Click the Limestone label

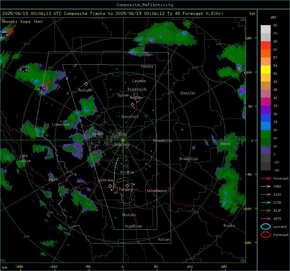pyautogui.click(x=61, y=124)
